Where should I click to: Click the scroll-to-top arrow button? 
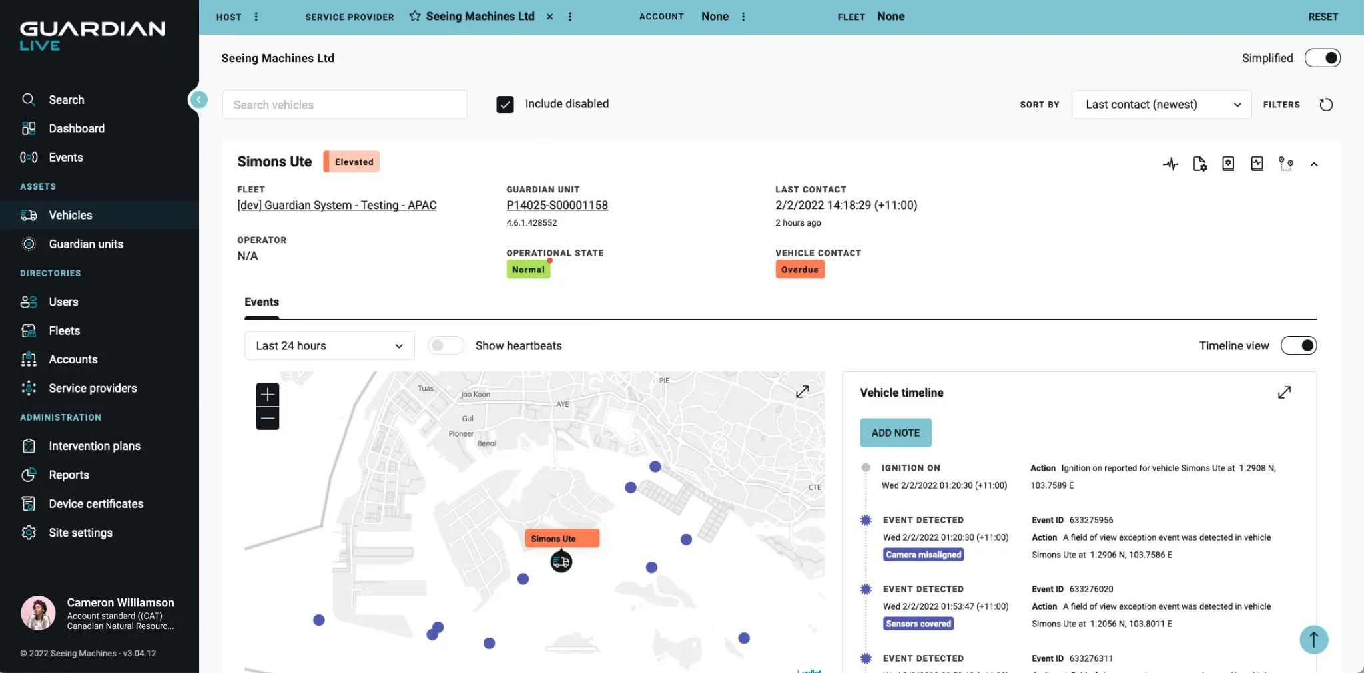click(1314, 640)
